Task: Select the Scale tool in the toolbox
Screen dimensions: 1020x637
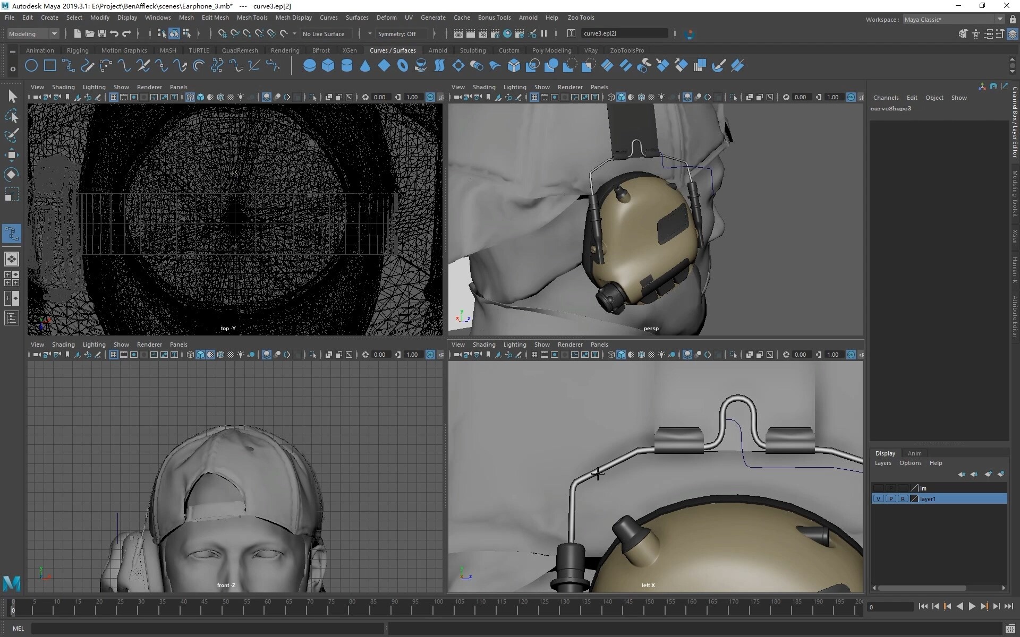Action: (x=12, y=194)
